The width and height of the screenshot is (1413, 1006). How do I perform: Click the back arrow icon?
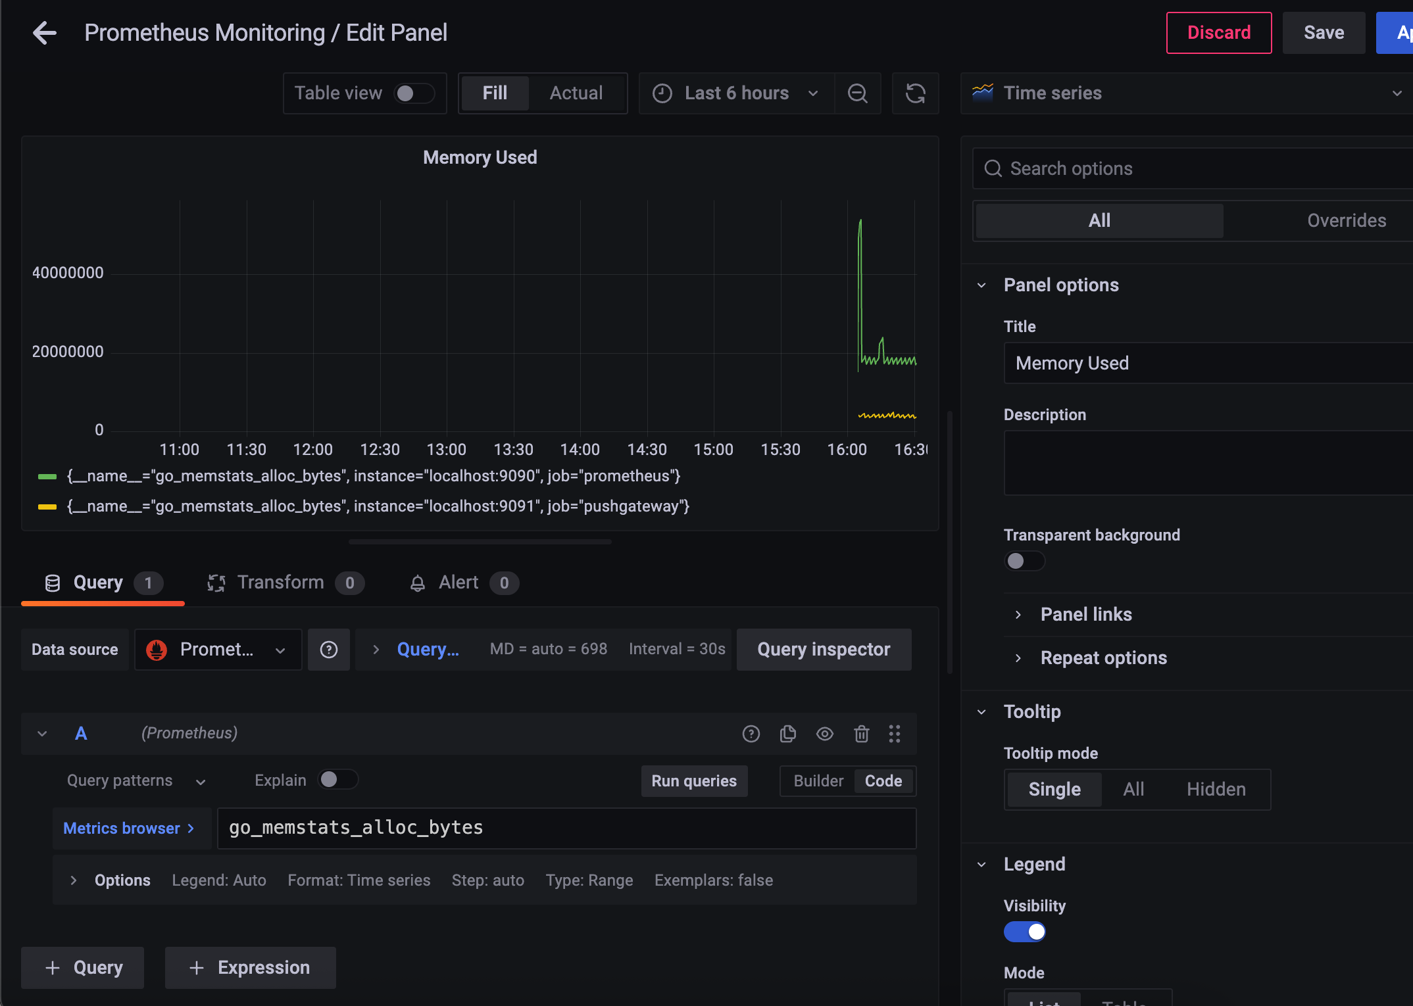(45, 33)
